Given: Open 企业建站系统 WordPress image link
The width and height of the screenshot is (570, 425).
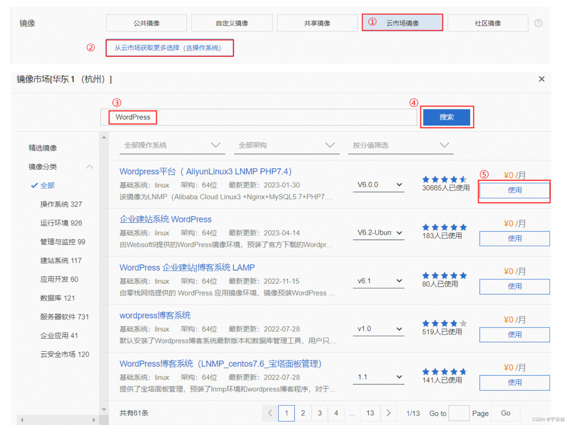Looking at the screenshot, I should (x=165, y=219).
